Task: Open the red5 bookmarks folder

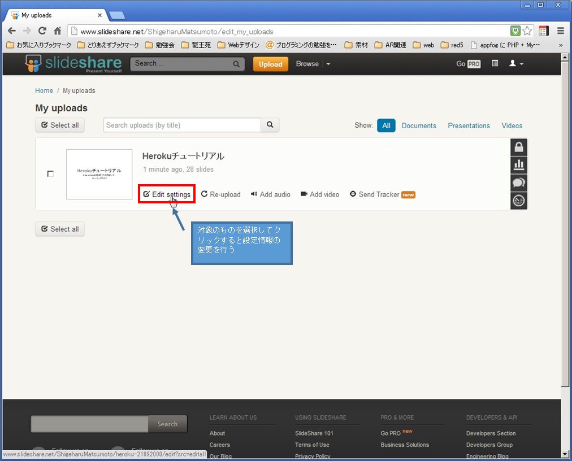Action: point(452,45)
